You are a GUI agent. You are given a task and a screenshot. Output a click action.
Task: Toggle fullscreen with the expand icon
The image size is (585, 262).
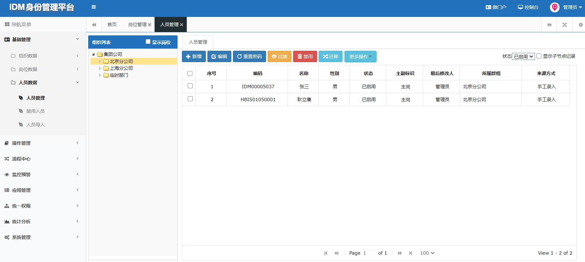click(564, 25)
